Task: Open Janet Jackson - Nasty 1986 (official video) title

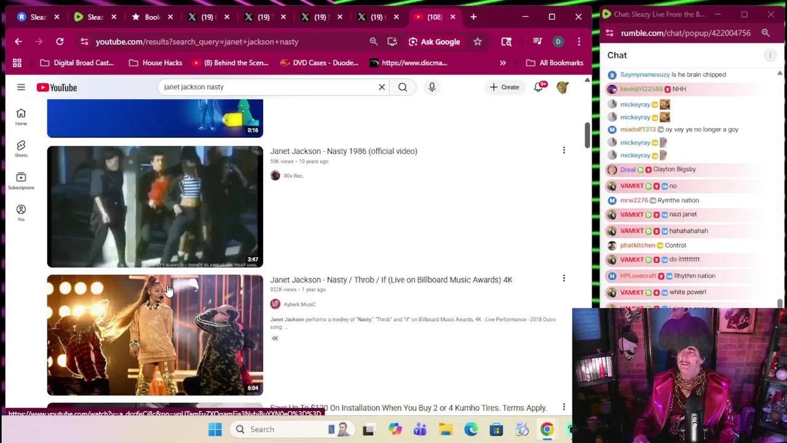Action: tap(343, 151)
